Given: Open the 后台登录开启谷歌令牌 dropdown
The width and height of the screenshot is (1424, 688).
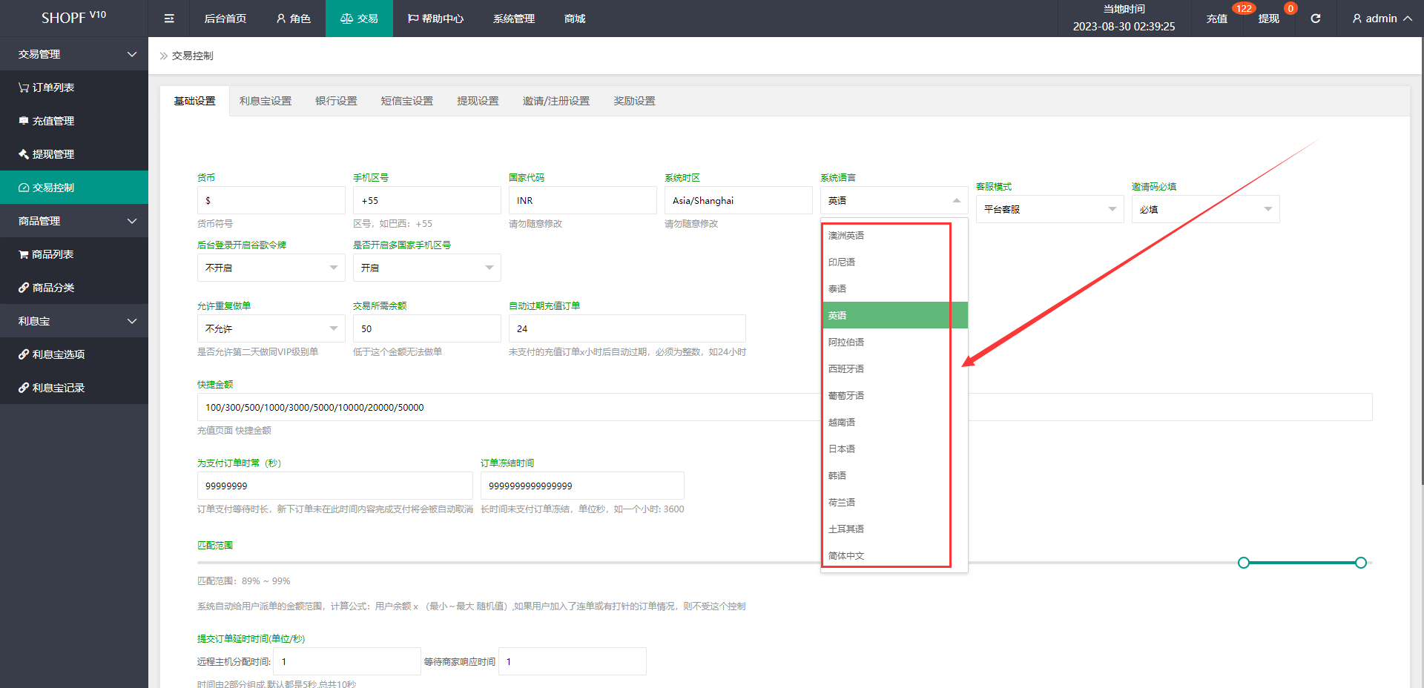Looking at the screenshot, I should click(x=271, y=268).
